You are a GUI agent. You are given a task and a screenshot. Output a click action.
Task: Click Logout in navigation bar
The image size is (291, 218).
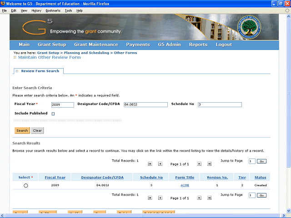224,45
